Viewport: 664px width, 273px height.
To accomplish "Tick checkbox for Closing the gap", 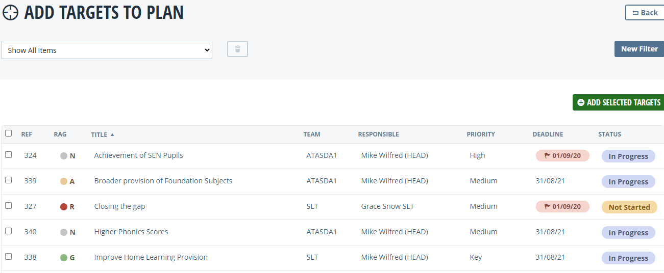I will (x=9, y=205).
